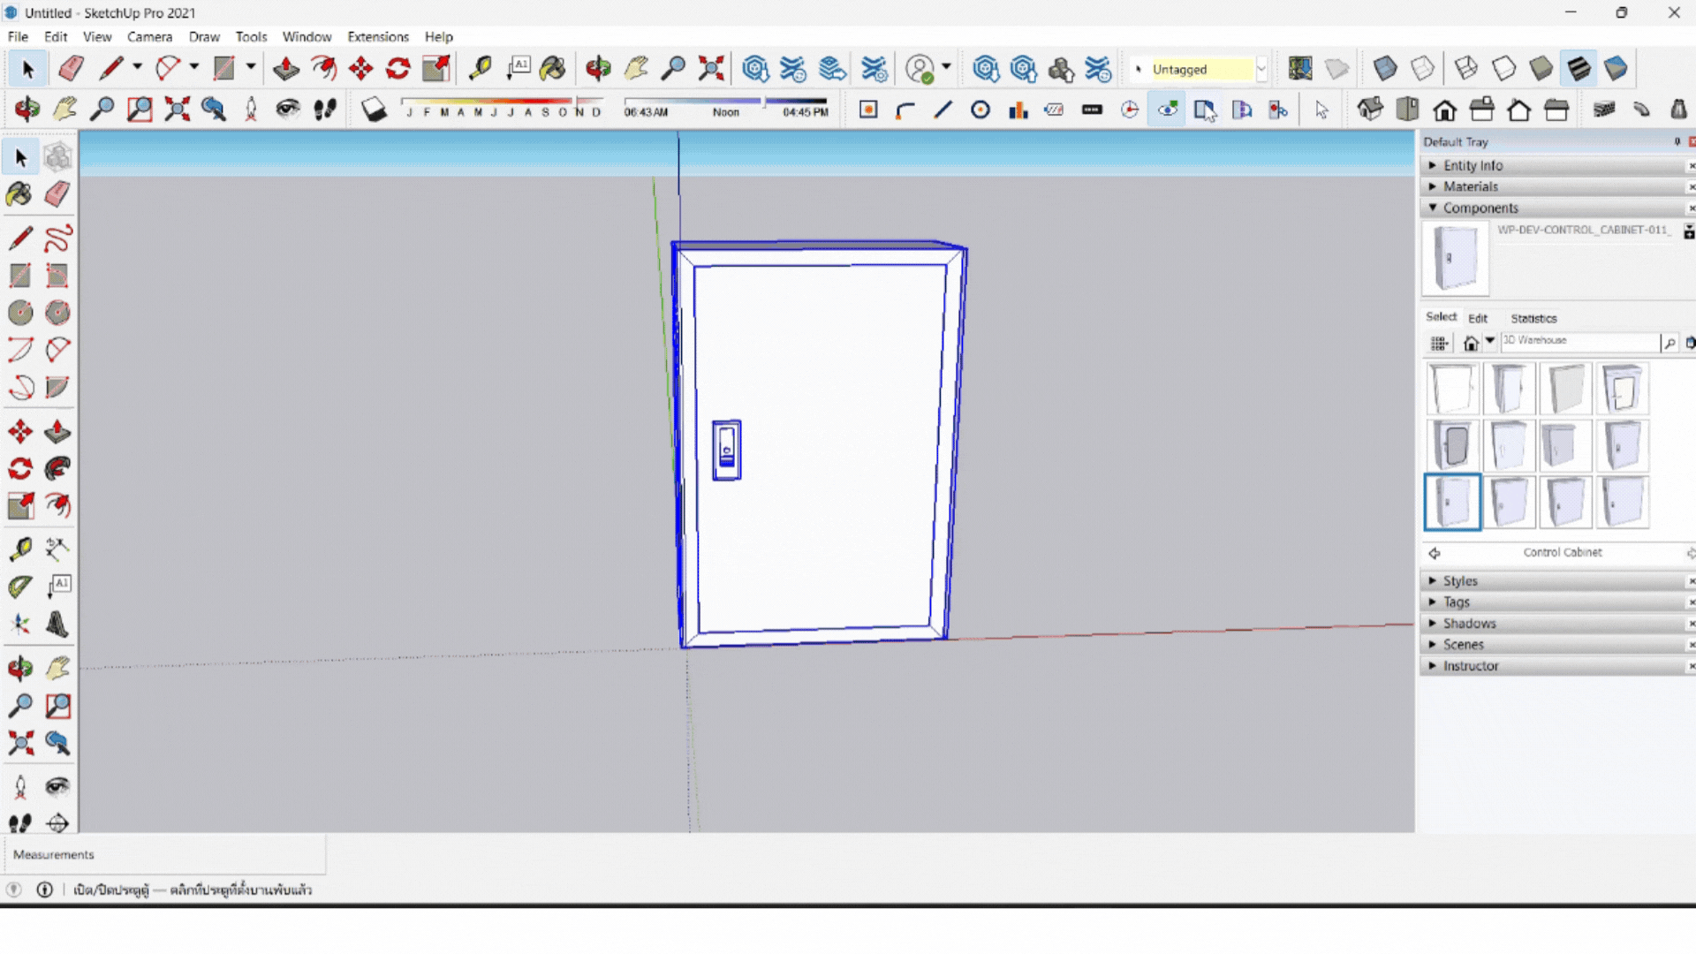Select the Follow Me tool in left toolbar
The height and width of the screenshot is (954, 1696).
(x=57, y=468)
